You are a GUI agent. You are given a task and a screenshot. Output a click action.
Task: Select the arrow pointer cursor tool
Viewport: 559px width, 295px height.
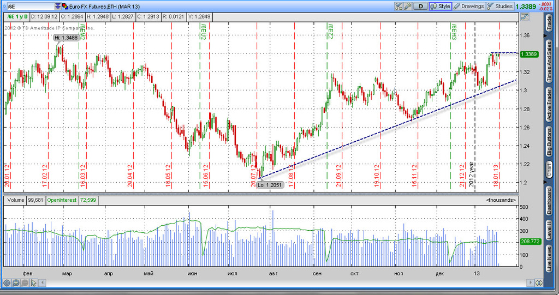(33, 283)
